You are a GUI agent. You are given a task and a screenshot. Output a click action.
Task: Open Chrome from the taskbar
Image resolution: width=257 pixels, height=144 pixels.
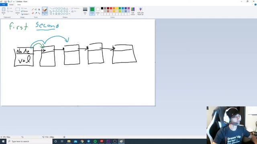click(x=82, y=141)
